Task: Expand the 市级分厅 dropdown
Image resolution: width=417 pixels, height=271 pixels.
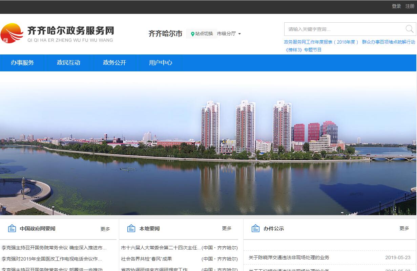Action: pos(229,33)
